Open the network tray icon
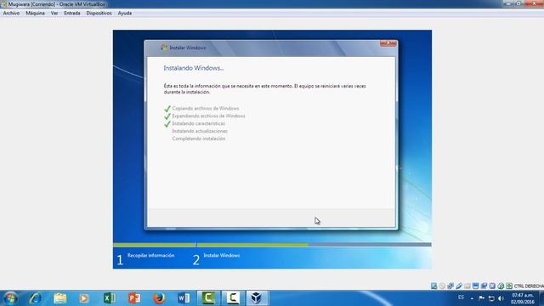Screen dimensions: 544x306 [491, 298]
